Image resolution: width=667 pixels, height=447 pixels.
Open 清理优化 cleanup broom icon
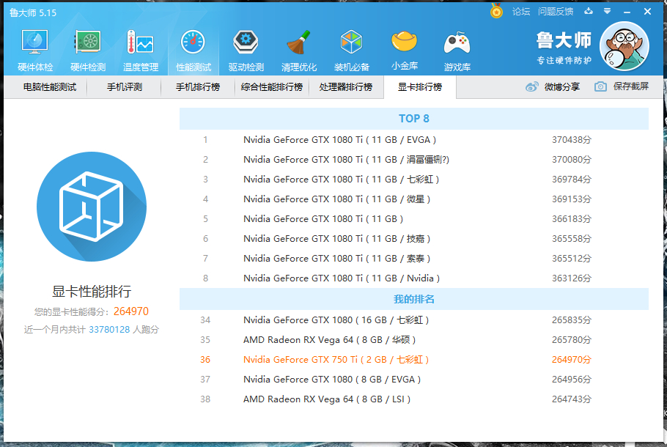click(x=298, y=50)
